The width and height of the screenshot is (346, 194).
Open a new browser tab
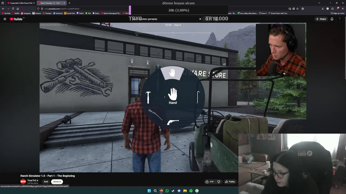69,3
